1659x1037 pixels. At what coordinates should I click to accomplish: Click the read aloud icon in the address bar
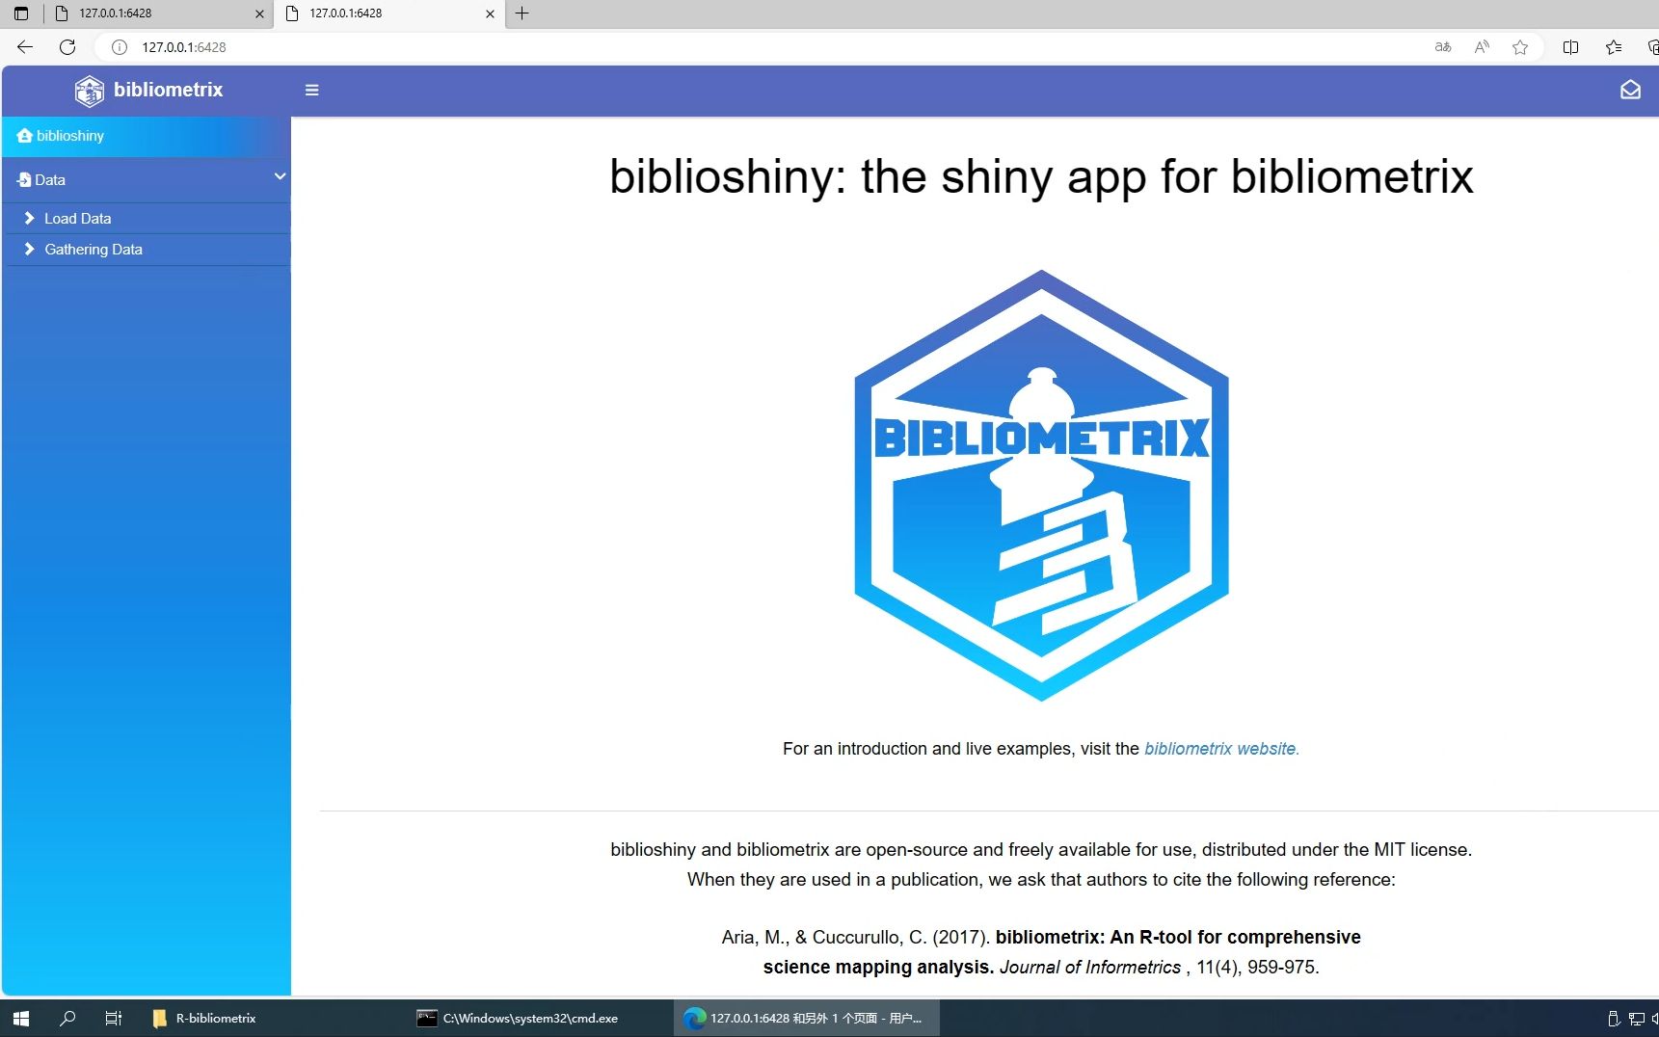[x=1481, y=47]
